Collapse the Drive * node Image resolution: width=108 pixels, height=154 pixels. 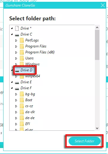12,28
